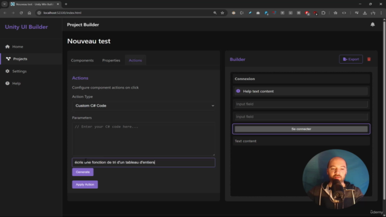Select the Help text content row

[301, 91]
